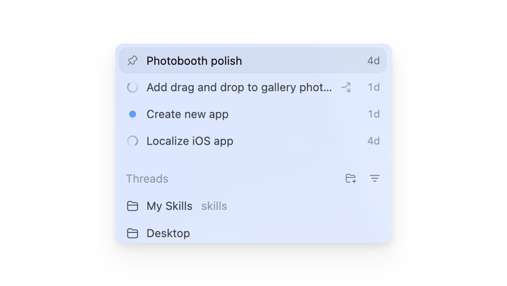
Task: Open the Add drag and drop to gallery thread
Action: point(253,88)
